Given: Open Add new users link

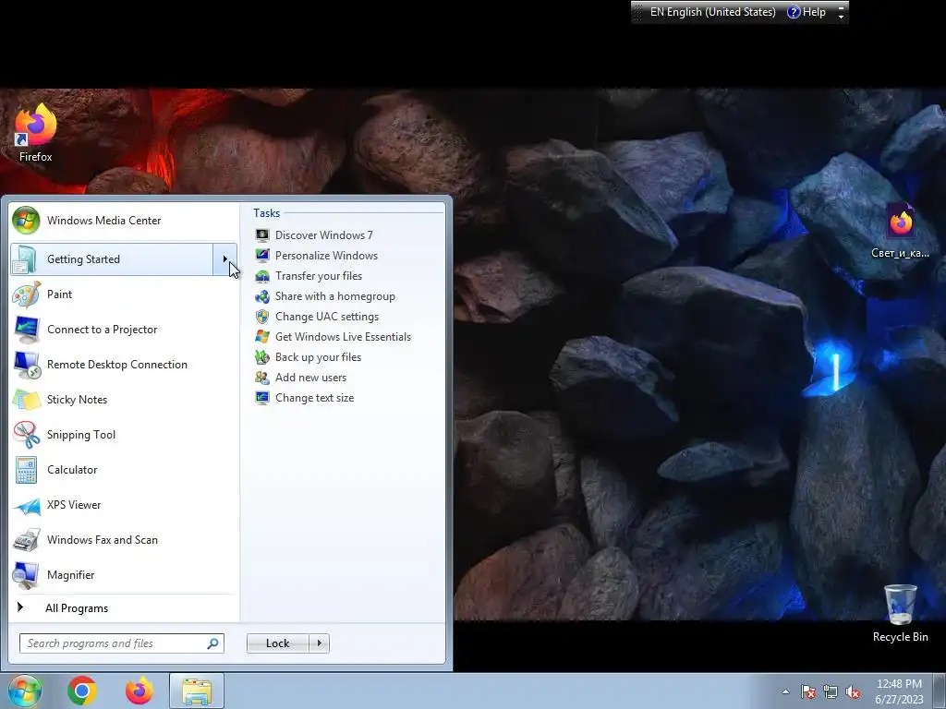Looking at the screenshot, I should click(310, 378).
